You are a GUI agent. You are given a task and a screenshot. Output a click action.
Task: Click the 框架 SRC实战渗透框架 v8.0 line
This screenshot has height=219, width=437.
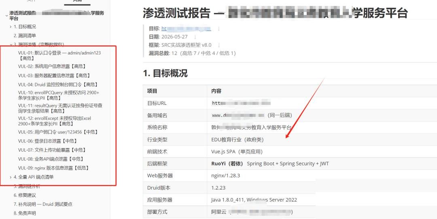click(180, 45)
